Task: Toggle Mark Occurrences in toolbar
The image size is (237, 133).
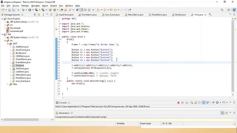Action: (x=81, y=10)
